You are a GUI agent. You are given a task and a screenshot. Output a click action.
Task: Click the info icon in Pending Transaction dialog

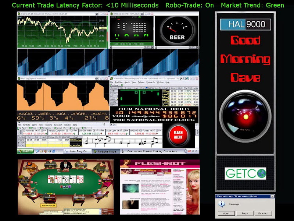pos(222,204)
